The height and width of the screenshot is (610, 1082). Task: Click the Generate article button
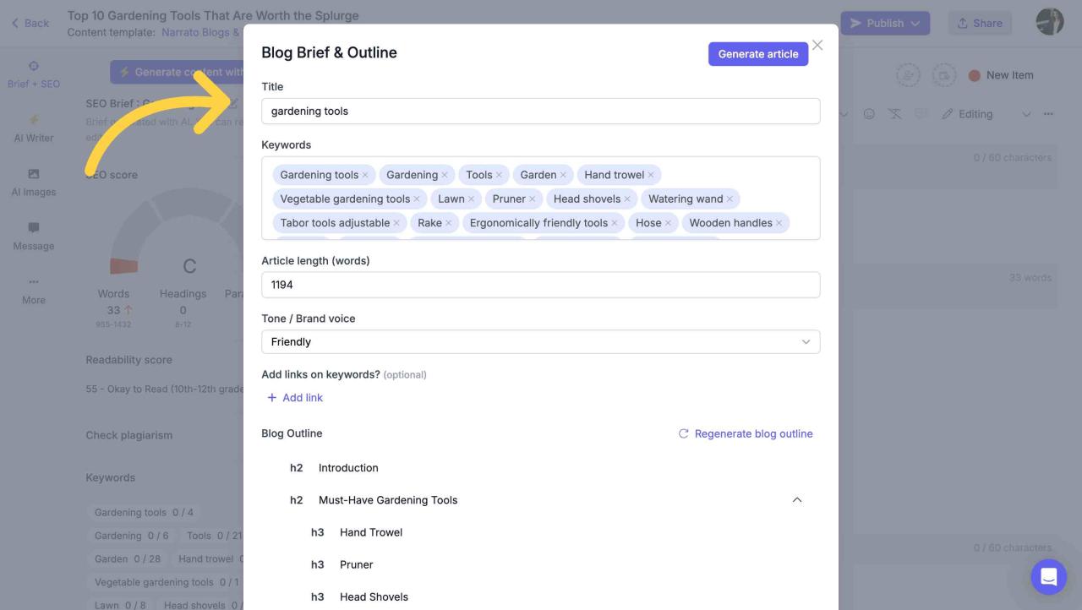point(757,53)
